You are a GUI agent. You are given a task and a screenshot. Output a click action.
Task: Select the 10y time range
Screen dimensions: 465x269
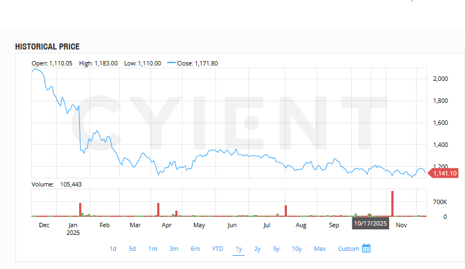coord(297,249)
